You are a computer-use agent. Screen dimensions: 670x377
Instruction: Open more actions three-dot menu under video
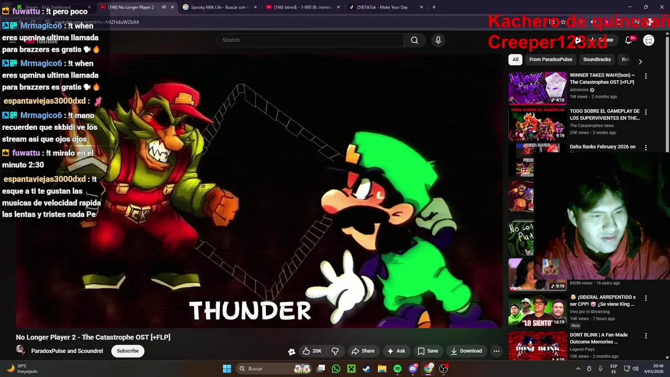[496, 351]
